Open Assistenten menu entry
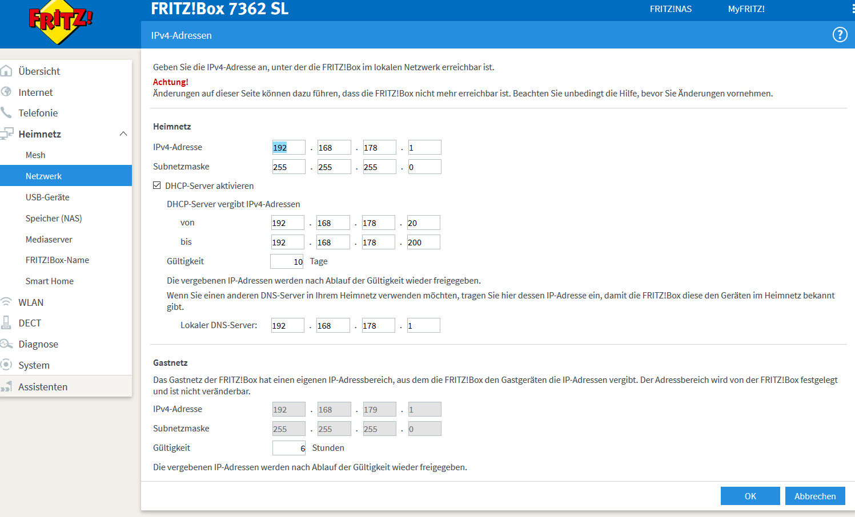The width and height of the screenshot is (855, 517). 66,386
